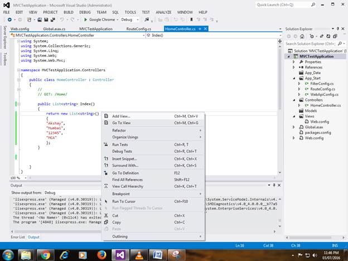Open Visual Studio from the Windows taskbar

tap(121, 255)
